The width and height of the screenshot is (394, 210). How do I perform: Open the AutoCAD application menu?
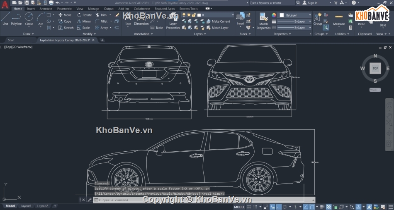coord(5,5)
